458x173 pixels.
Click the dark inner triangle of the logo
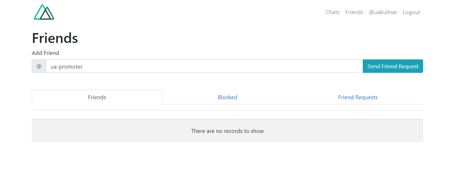(x=47, y=14)
